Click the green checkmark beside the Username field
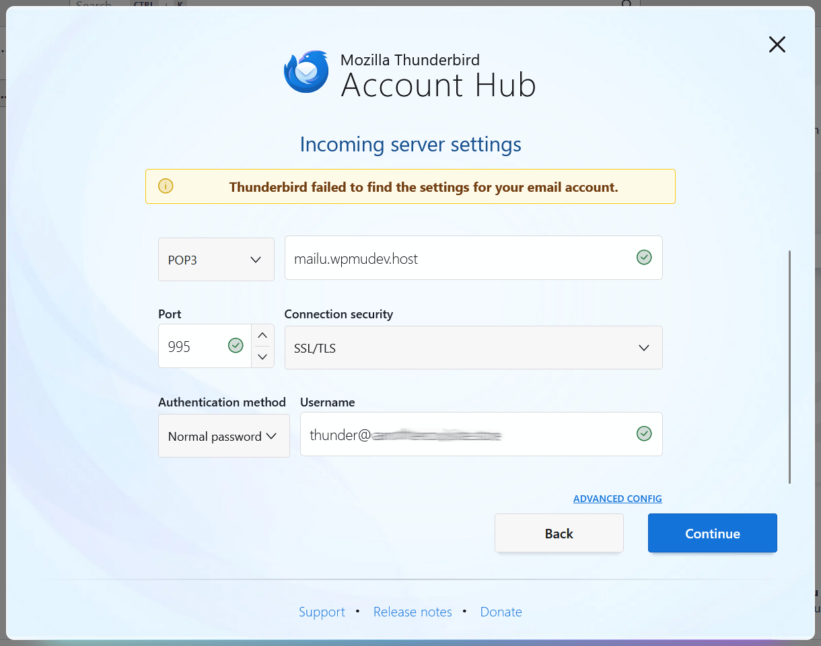The height and width of the screenshot is (646, 821). click(644, 433)
